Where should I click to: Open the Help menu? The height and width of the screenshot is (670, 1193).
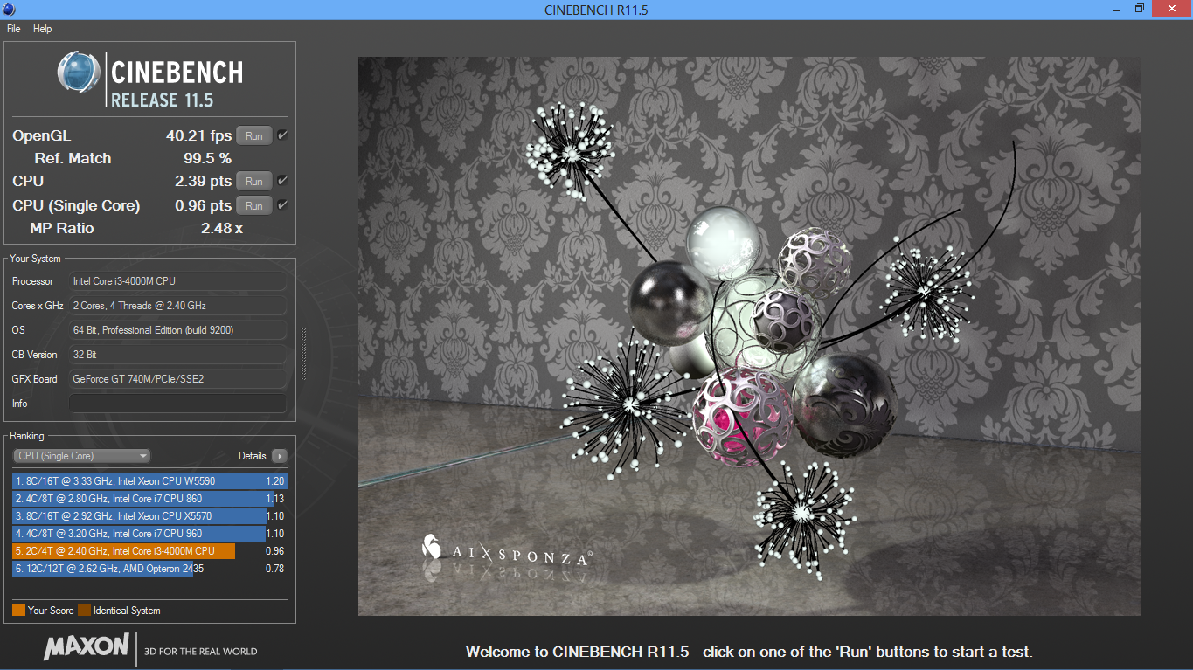point(43,29)
